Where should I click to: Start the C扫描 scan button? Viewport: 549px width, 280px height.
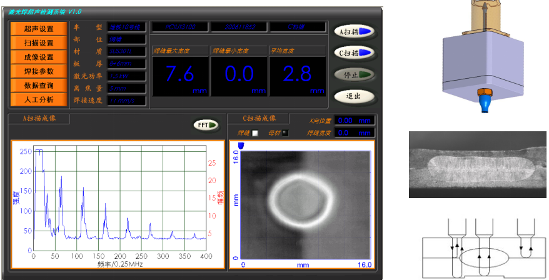point(354,52)
